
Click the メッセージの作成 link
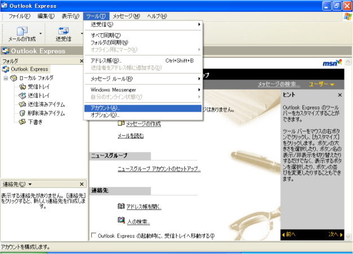(x=143, y=124)
